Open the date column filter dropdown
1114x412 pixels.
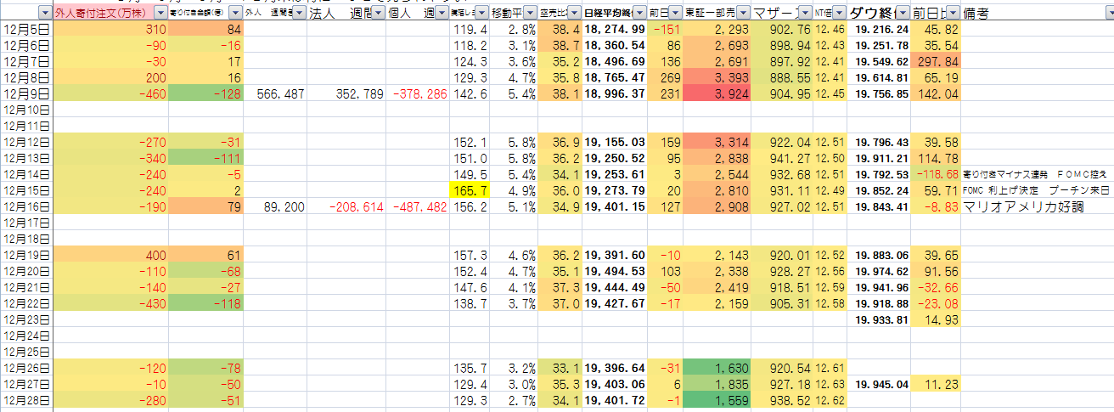pos(44,14)
